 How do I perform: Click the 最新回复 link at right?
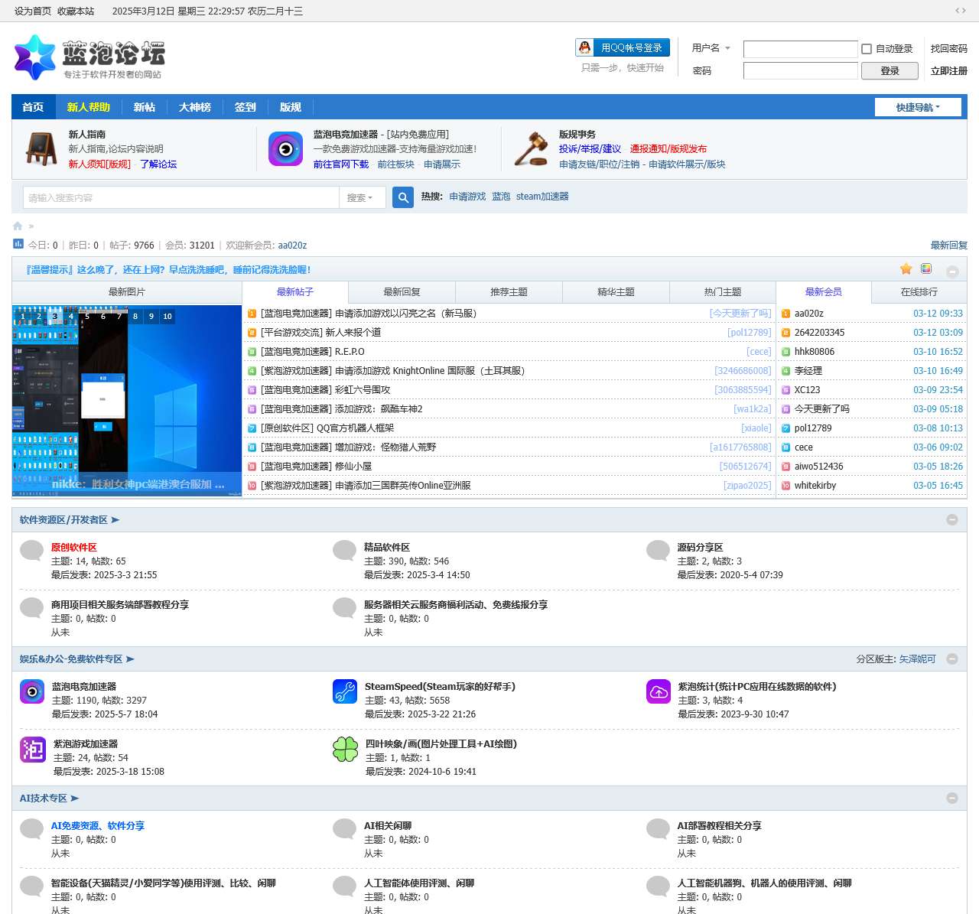(949, 246)
